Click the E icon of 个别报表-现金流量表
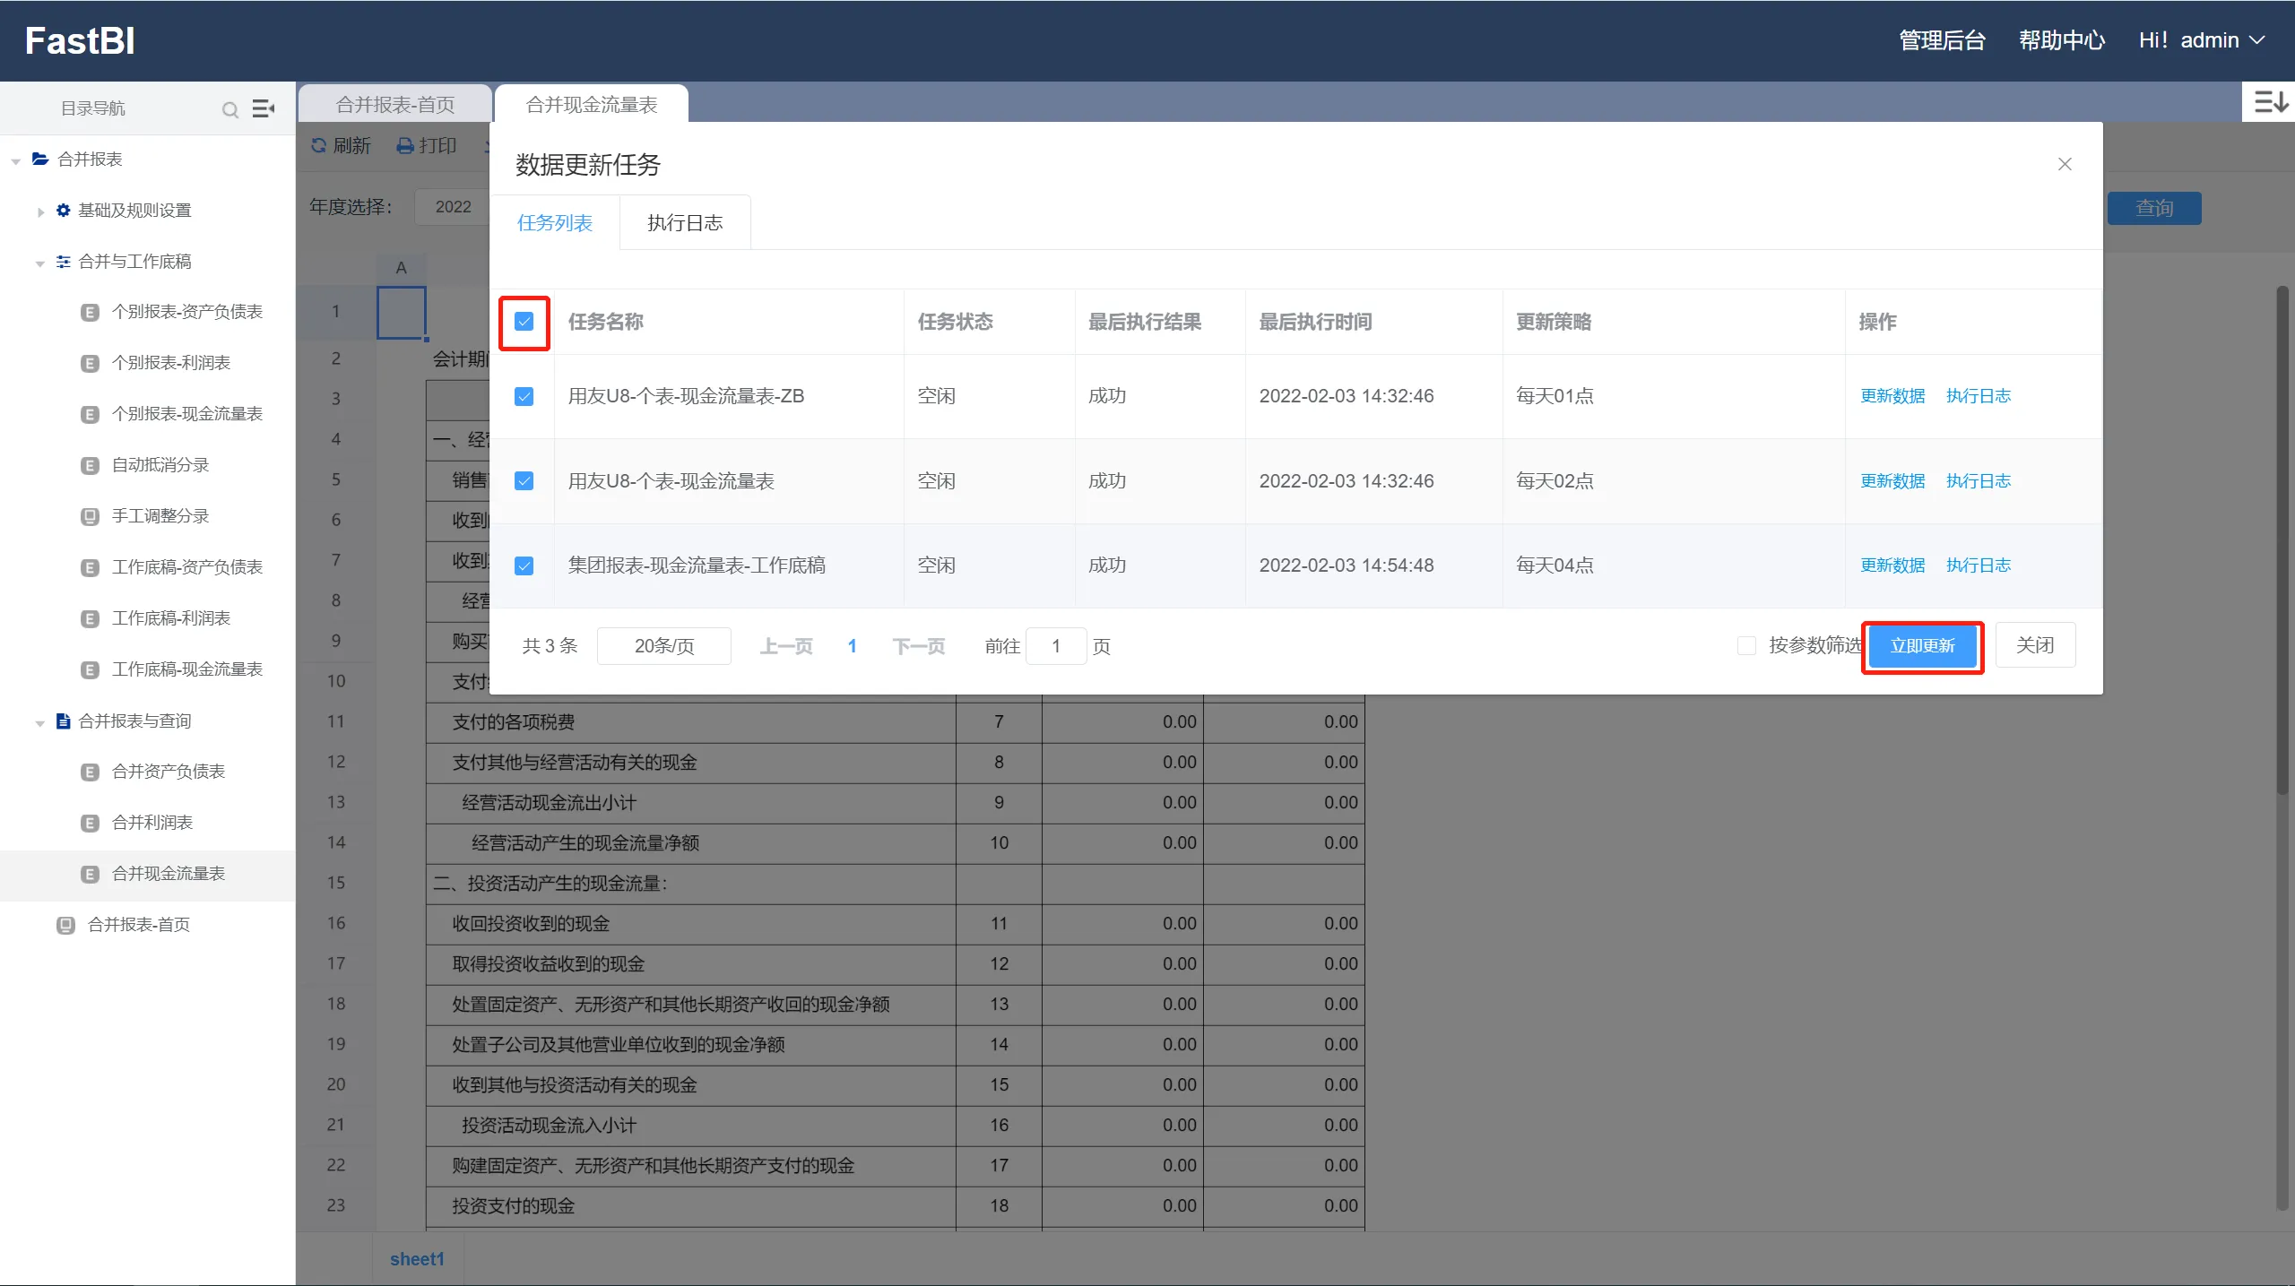Screen dimensions: 2295x1286 pos(90,414)
